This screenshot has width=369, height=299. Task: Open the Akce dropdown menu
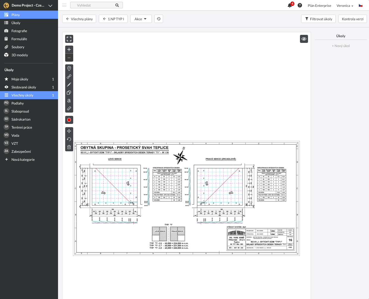pos(141,18)
